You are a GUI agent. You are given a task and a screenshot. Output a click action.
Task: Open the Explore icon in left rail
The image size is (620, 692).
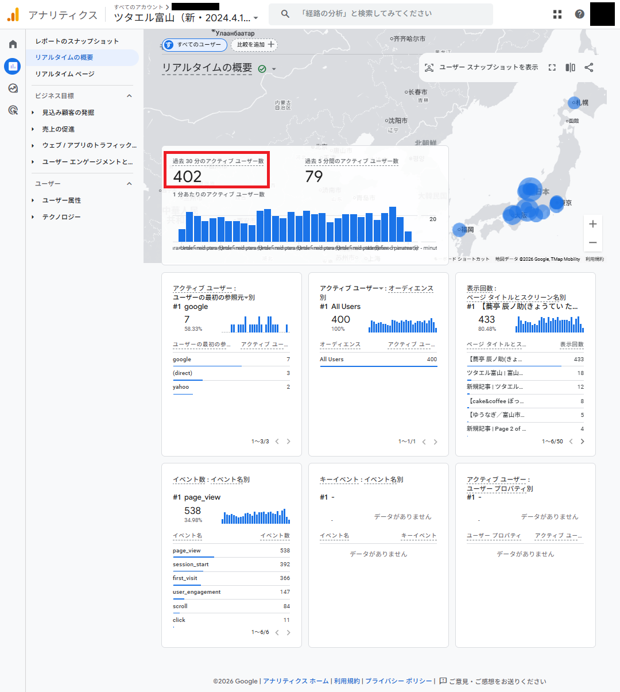(13, 88)
